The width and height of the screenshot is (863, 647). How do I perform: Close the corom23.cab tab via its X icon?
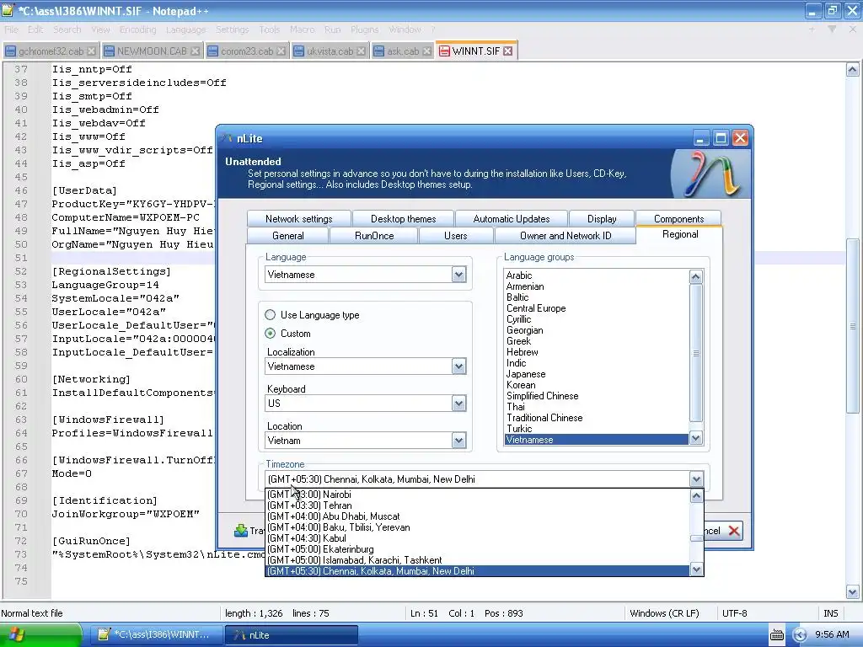point(281,51)
